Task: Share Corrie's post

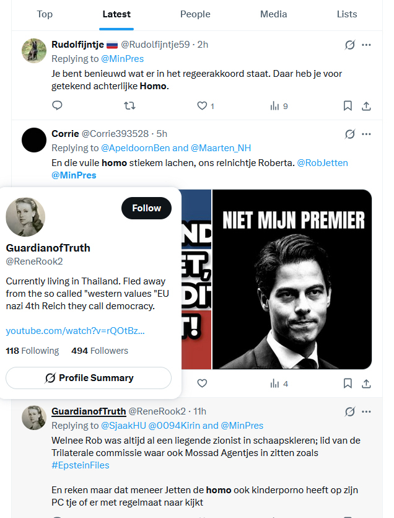Action: click(x=366, y=384)
